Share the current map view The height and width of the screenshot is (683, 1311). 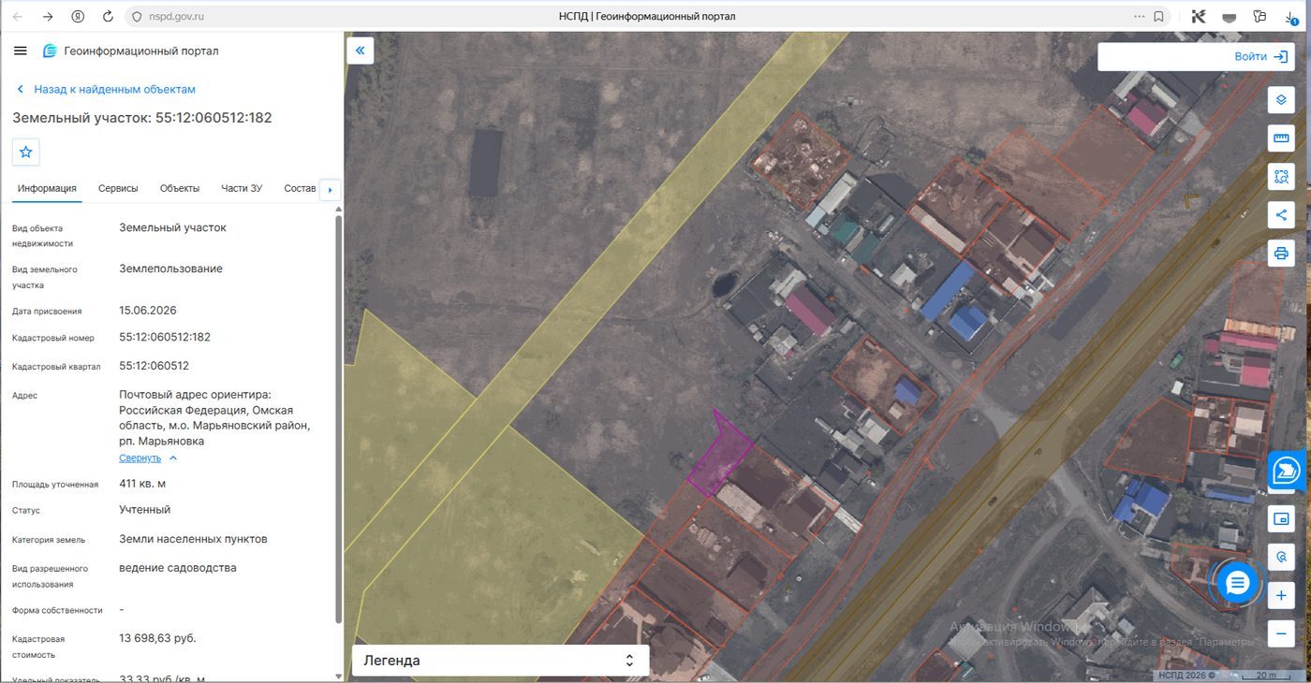1281,214
